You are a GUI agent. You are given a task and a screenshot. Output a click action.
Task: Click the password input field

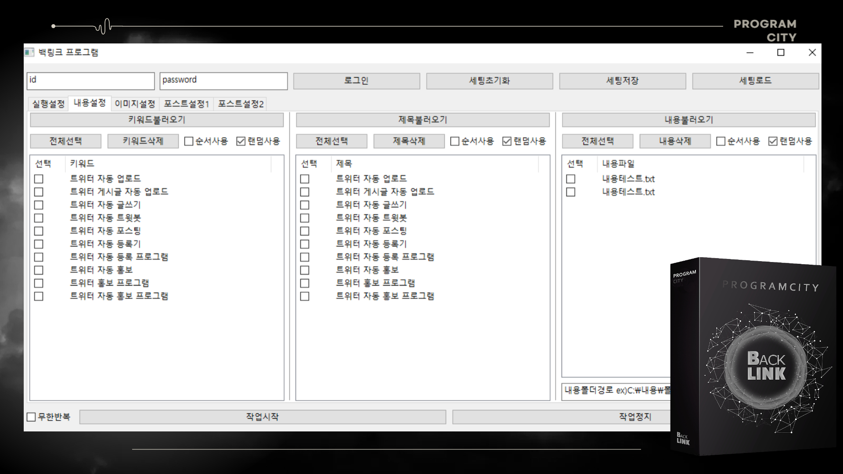click(223, 81)
